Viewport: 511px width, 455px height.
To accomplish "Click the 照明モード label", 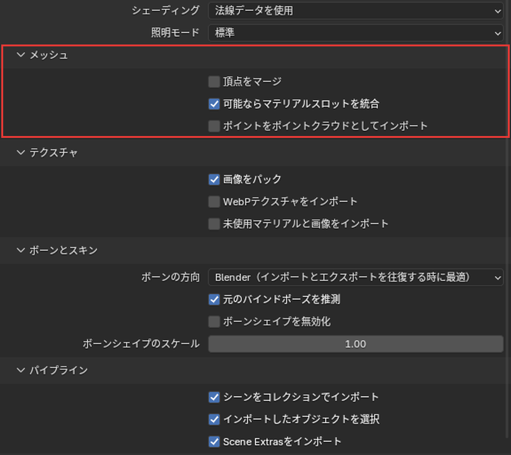I will point(175,32).
